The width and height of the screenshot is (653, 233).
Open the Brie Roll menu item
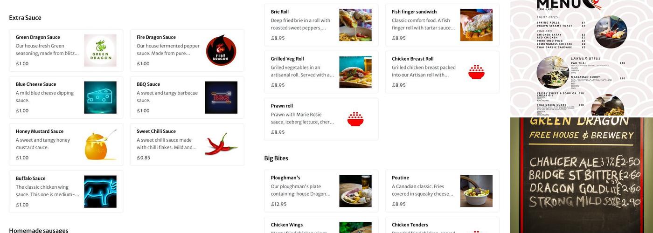(321, 25)
